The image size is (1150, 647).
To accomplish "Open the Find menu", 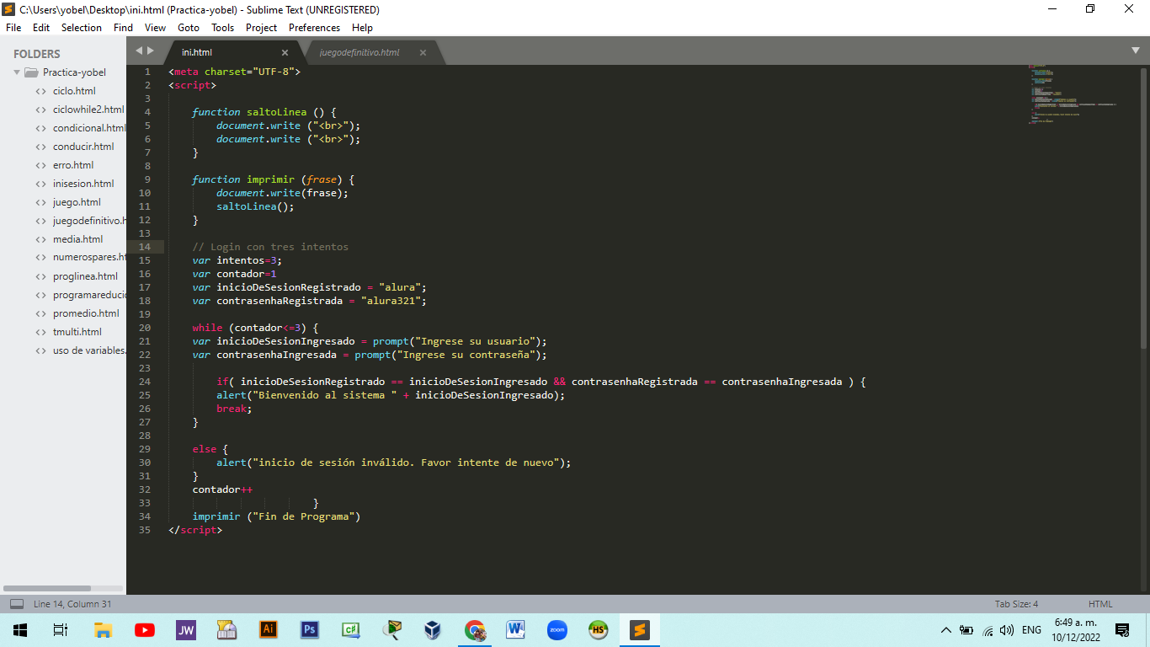I will [123, 28].
